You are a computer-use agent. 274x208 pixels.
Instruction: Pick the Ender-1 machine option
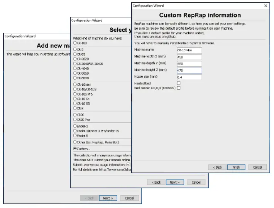tap(75, 126)
